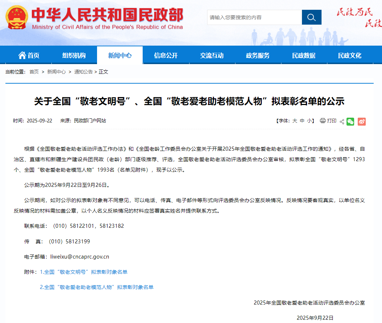Click the home icon in navigation bar
The width and height of the screenshot is (382, 323).
(x=22, y=55)
